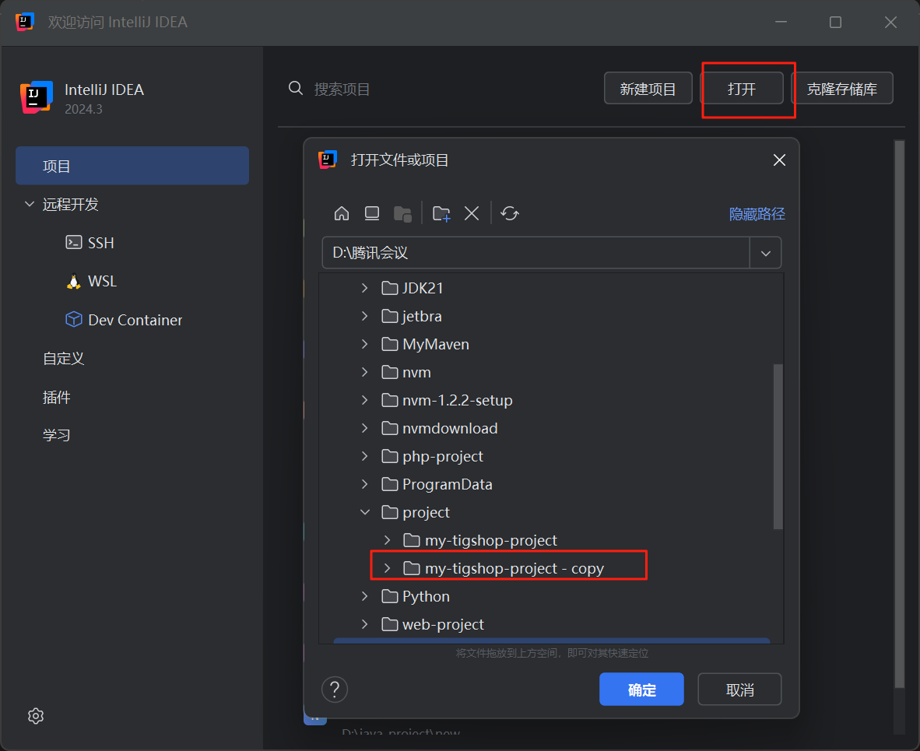Minimize the IntelliJ IDEA welcome window

point(781,23)
